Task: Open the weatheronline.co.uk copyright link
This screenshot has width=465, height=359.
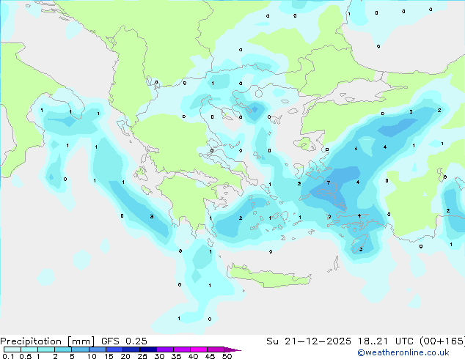Action: tap(403, 352)
